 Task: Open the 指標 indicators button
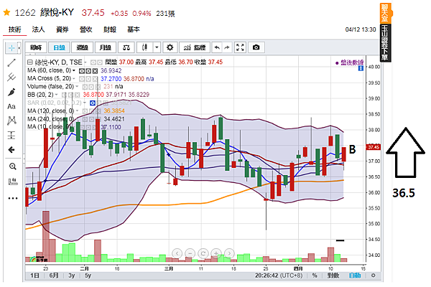tap(195, 47)
